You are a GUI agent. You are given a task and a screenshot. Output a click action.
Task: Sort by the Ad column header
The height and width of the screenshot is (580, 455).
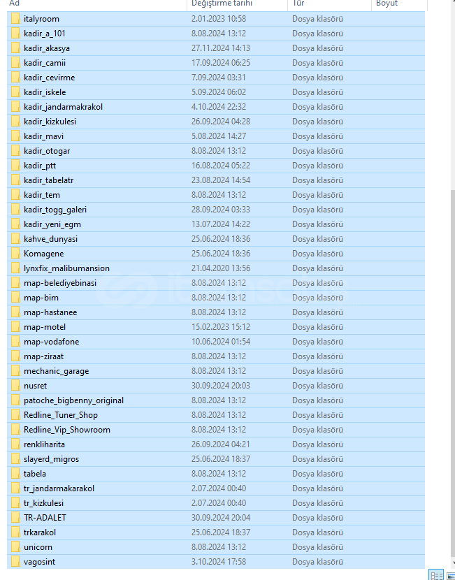[x=97, y=3]
